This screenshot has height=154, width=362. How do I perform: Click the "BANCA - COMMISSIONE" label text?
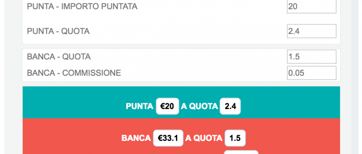(x=74, y=73)
